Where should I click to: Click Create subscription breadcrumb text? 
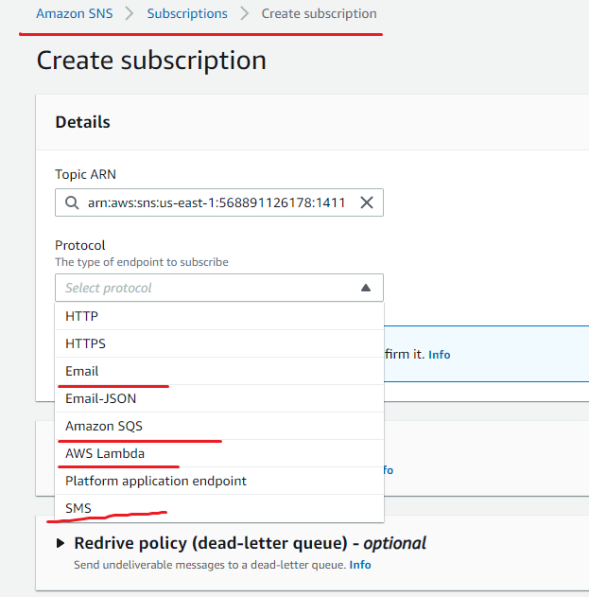pyautogui.click(x=319, y=13)
